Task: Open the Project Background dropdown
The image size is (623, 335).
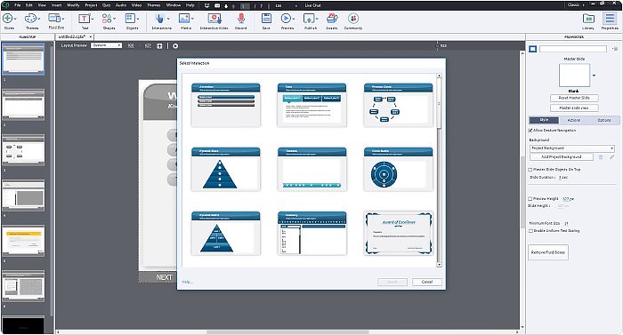Action: pos(572,148)
